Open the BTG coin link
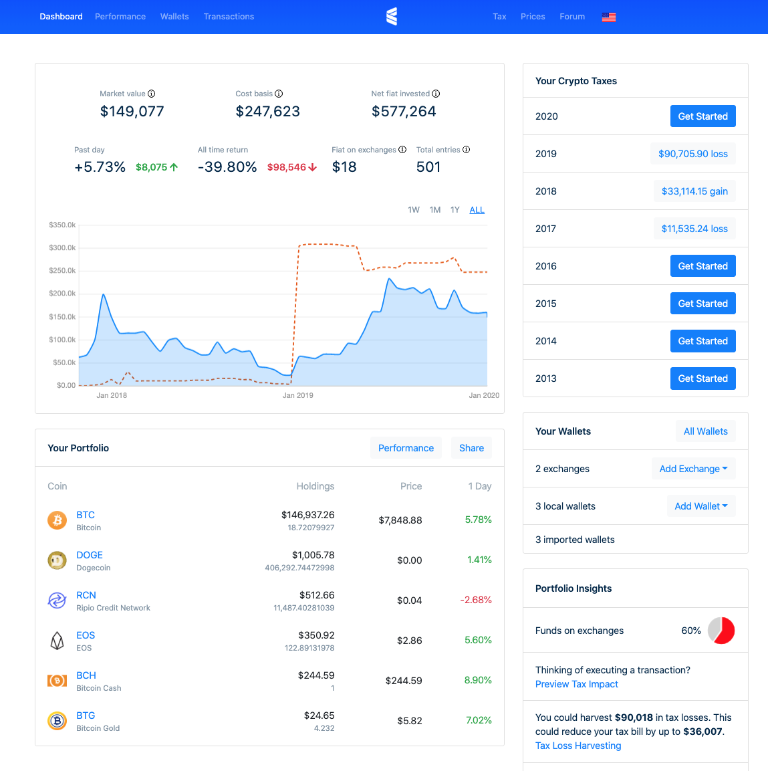 click(86, 715)
